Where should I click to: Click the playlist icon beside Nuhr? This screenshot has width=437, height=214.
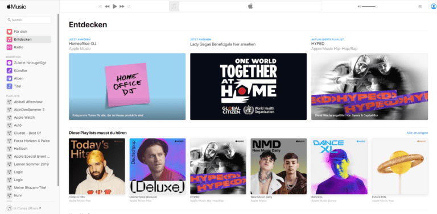click(10, 195)
